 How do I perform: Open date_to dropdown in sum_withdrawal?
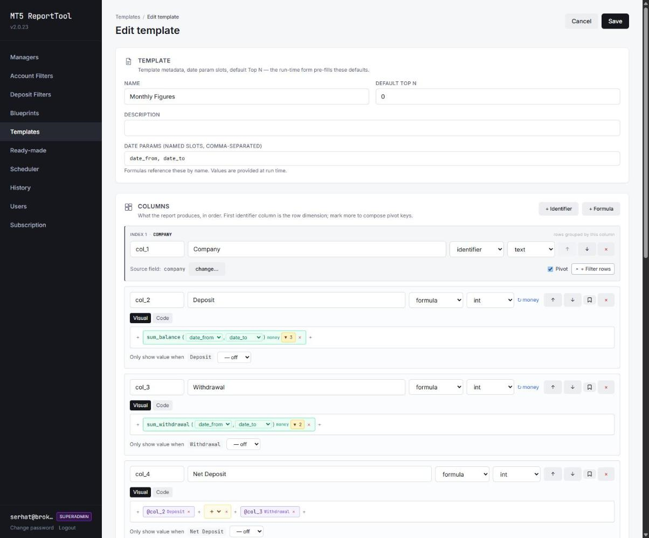pos(253,425)
